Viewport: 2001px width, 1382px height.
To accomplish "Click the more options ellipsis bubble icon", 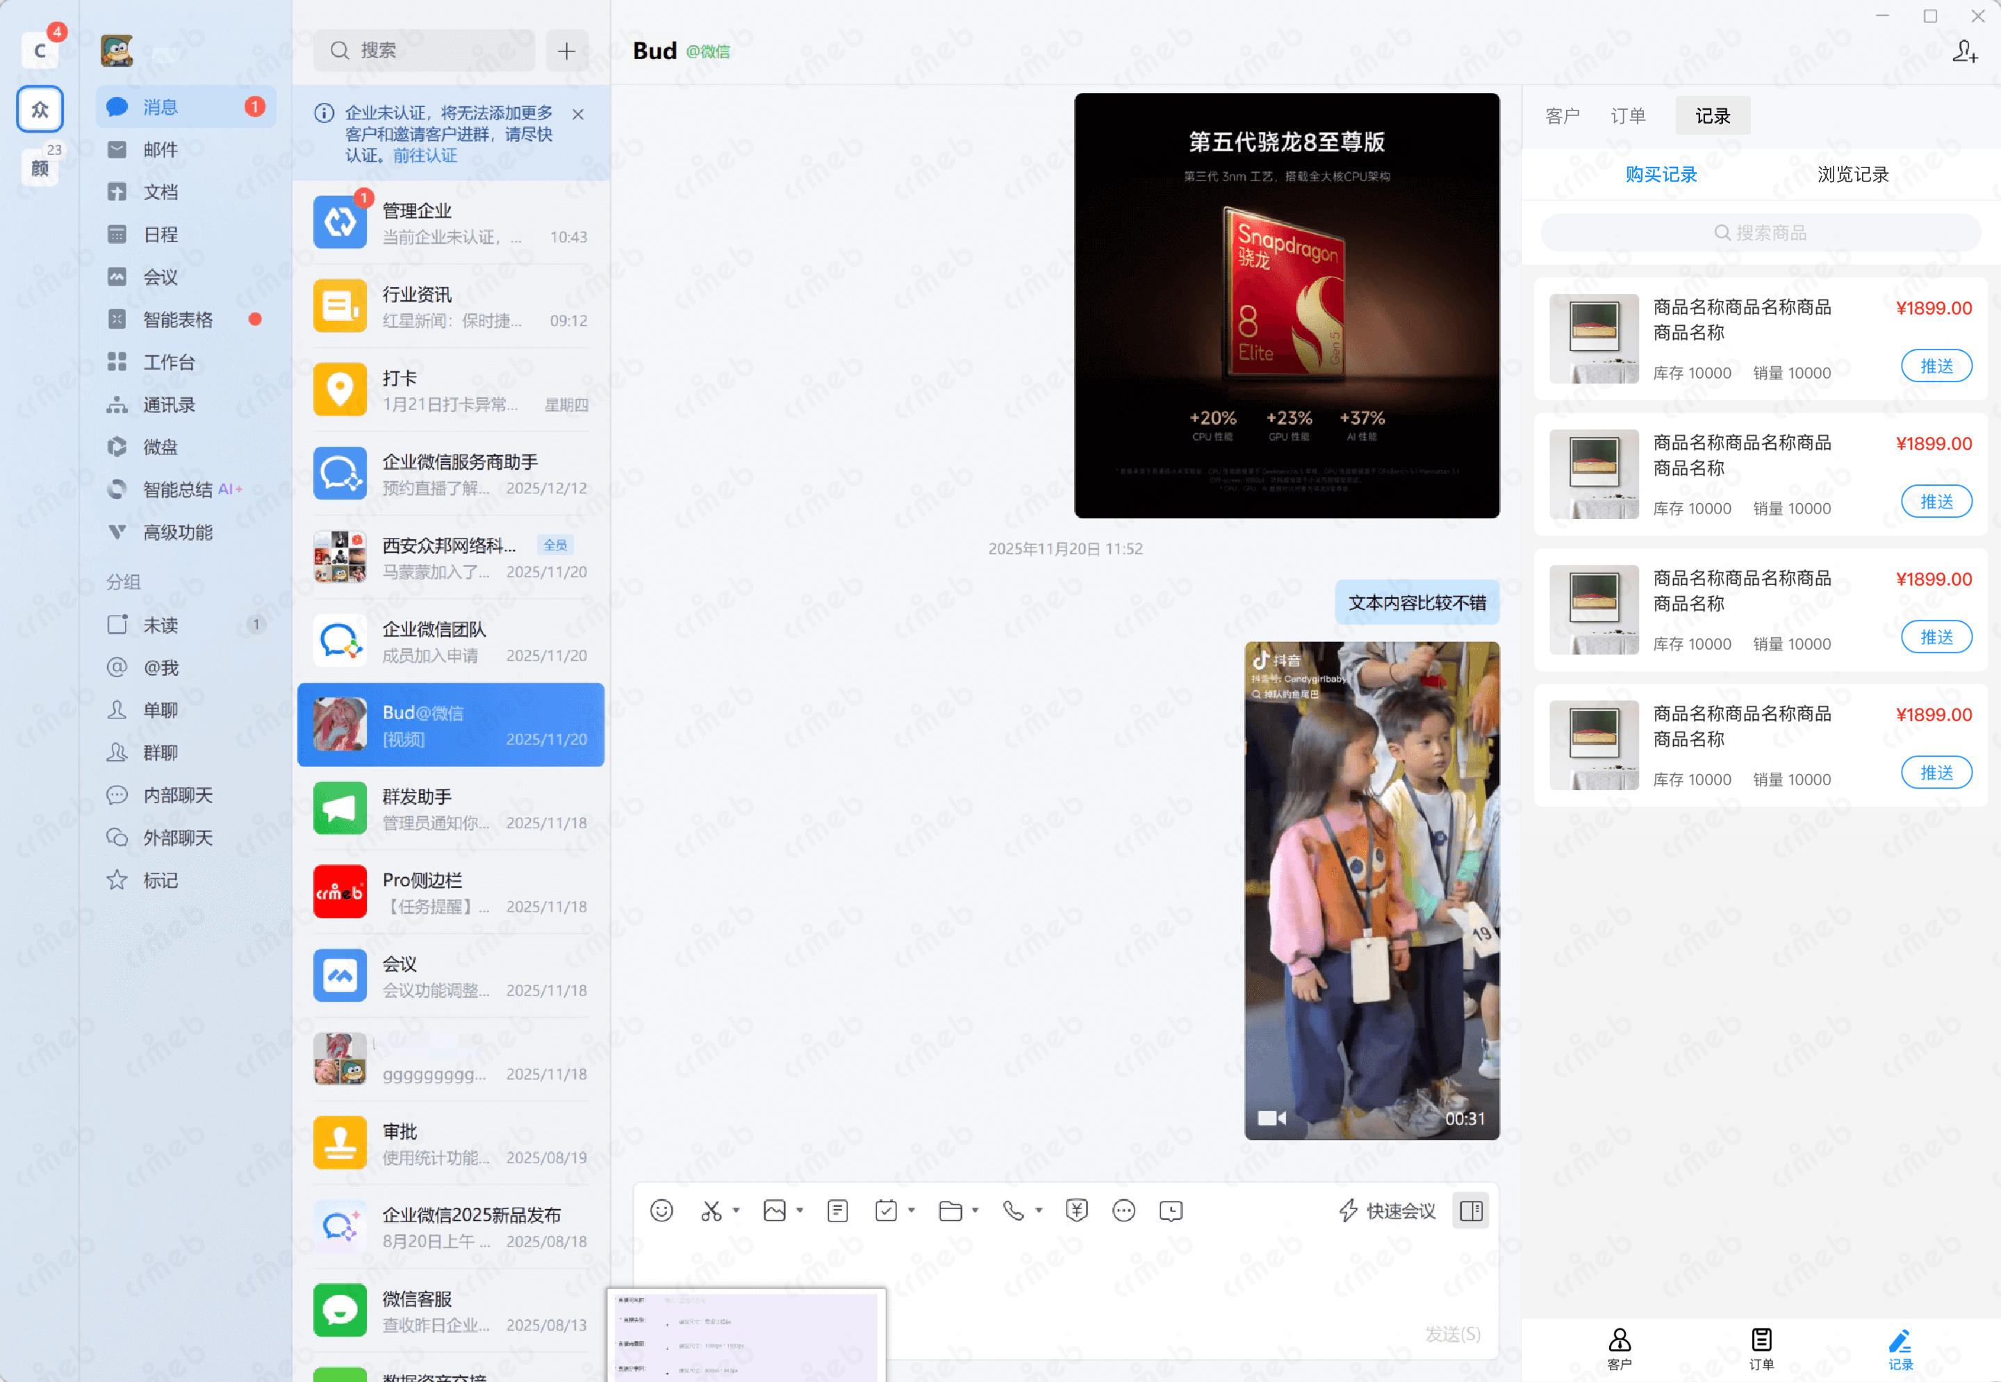I will (x=1123, y=1210).
